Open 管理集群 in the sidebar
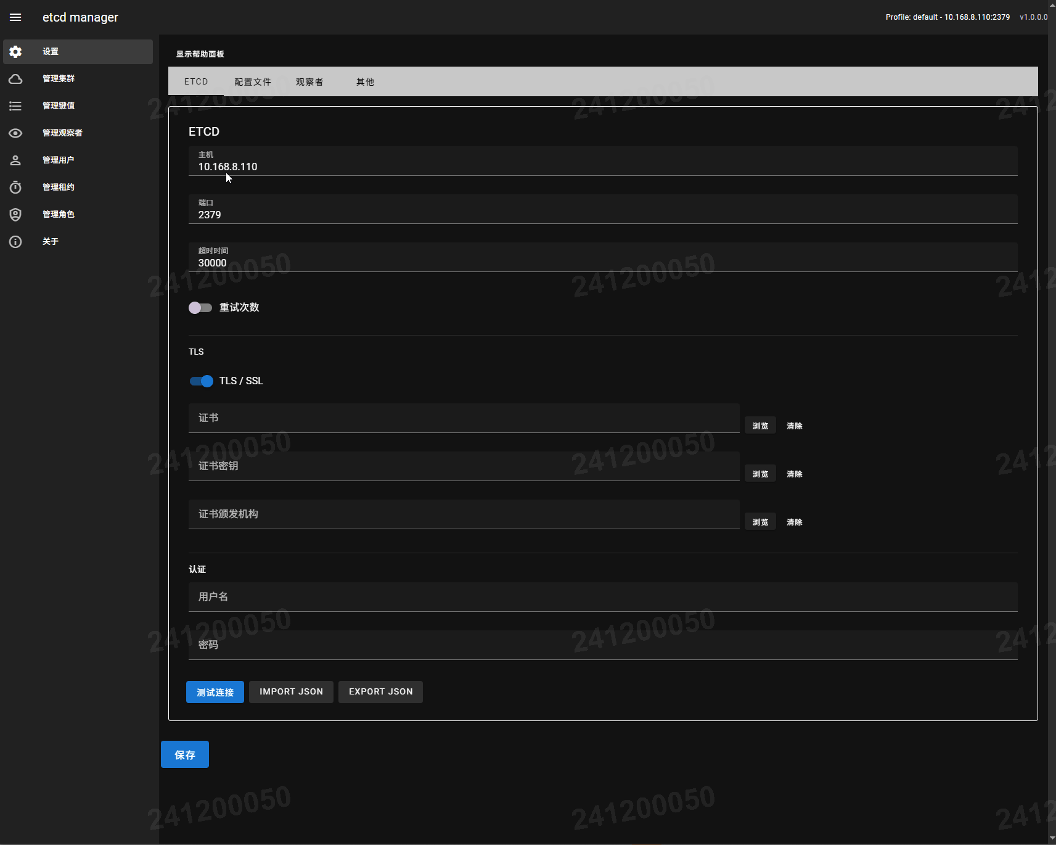 pyautogui.click(x=78, y=79)
